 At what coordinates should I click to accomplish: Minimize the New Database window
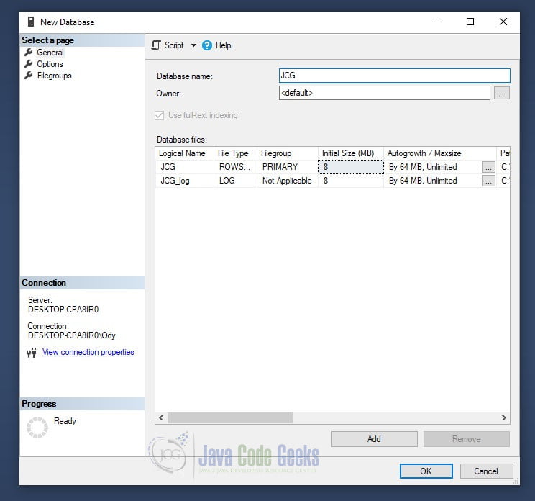tap(438, 22)
